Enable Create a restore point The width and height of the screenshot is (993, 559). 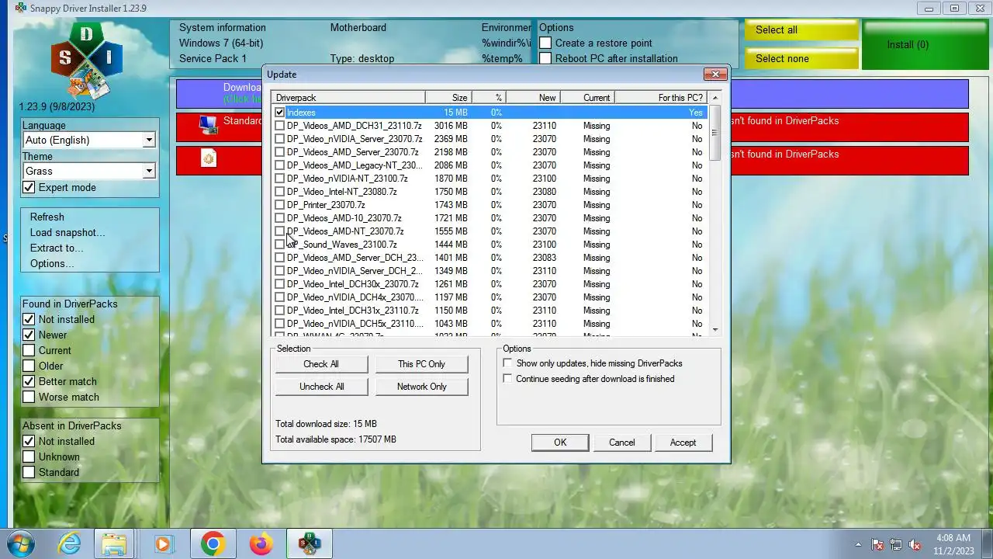coord(545,43)
